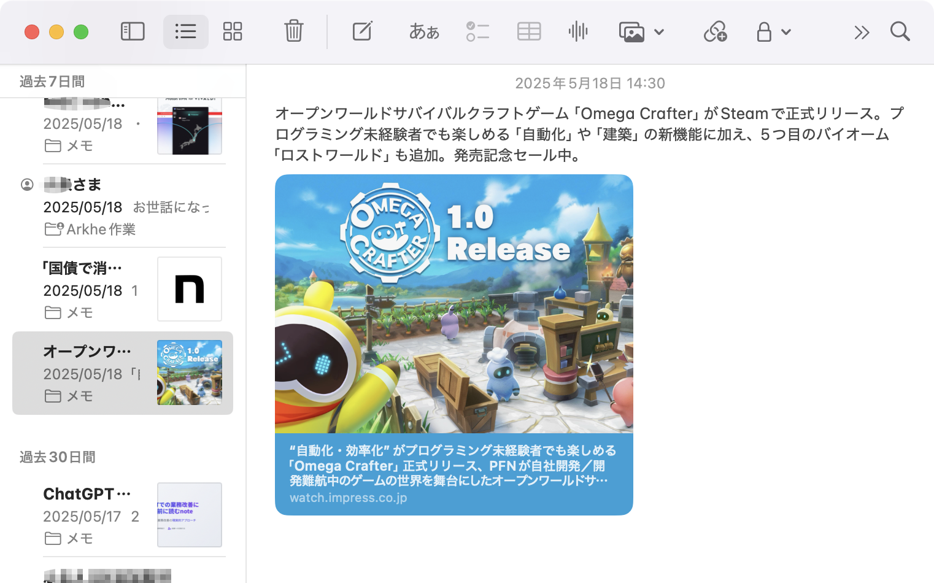
Task: Start an audio recording in the note
Action: pos(577,31)
